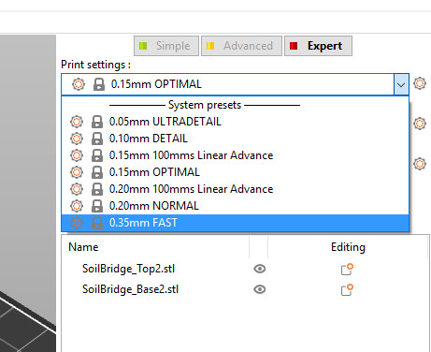This screenshot has height=352, width=431.
Task: Click the Editing column header
Action: [348, 247]
